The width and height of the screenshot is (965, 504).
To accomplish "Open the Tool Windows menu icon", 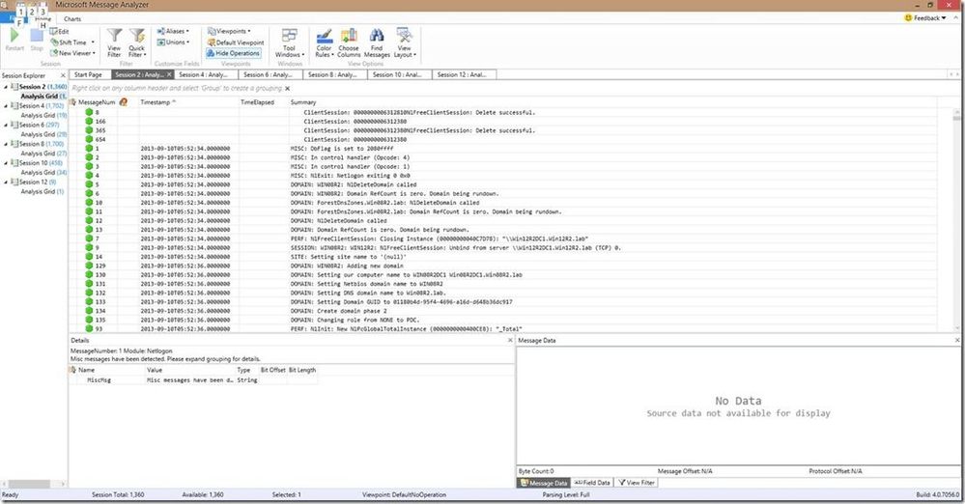I will coord(289,36).
